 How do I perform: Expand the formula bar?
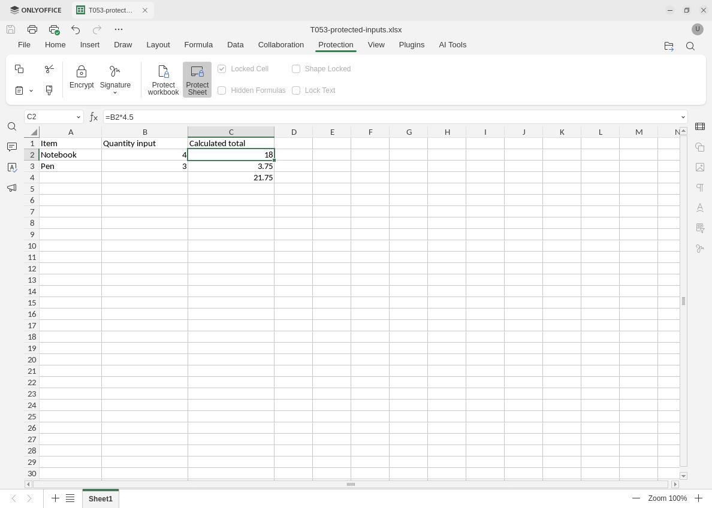point(683,117)
